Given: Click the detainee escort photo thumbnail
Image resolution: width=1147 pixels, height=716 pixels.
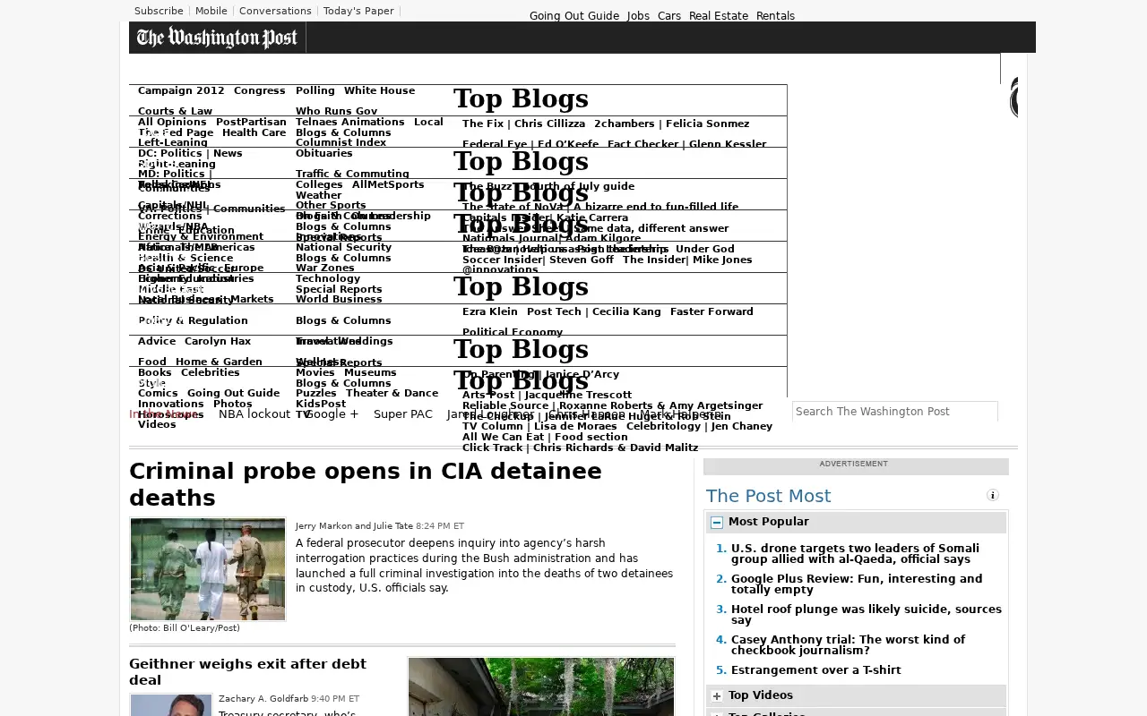Looking at the screenshot, I should (x=208, y=569).
